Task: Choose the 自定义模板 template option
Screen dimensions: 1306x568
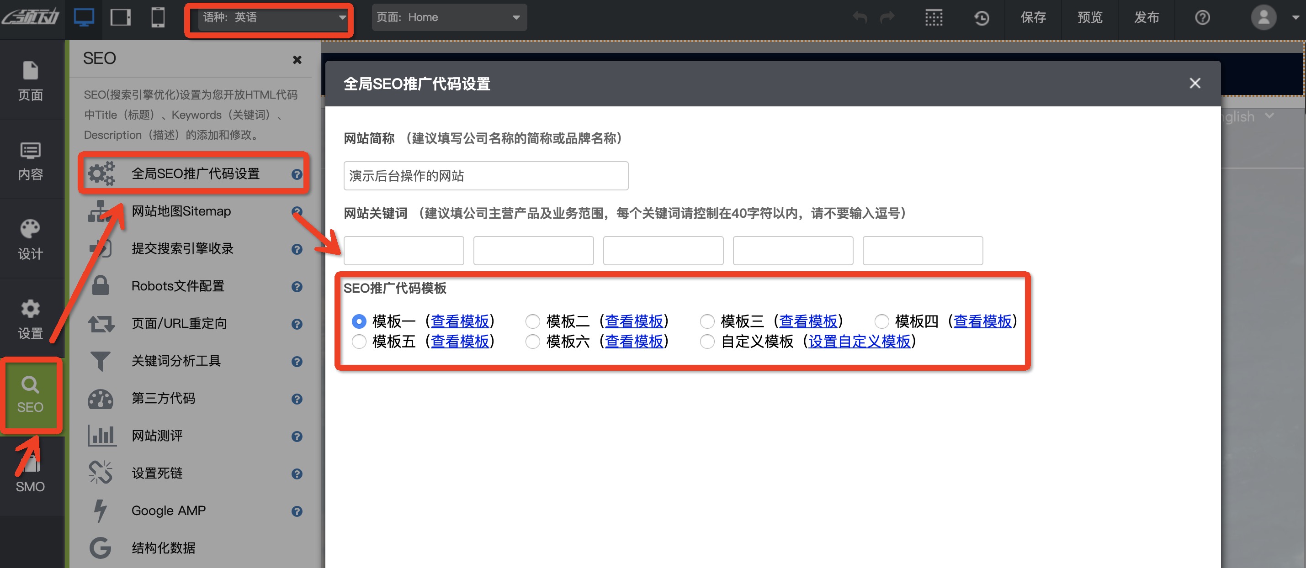Action: (707, 342)
